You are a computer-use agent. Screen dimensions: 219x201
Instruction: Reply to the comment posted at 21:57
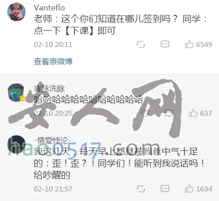165,189
